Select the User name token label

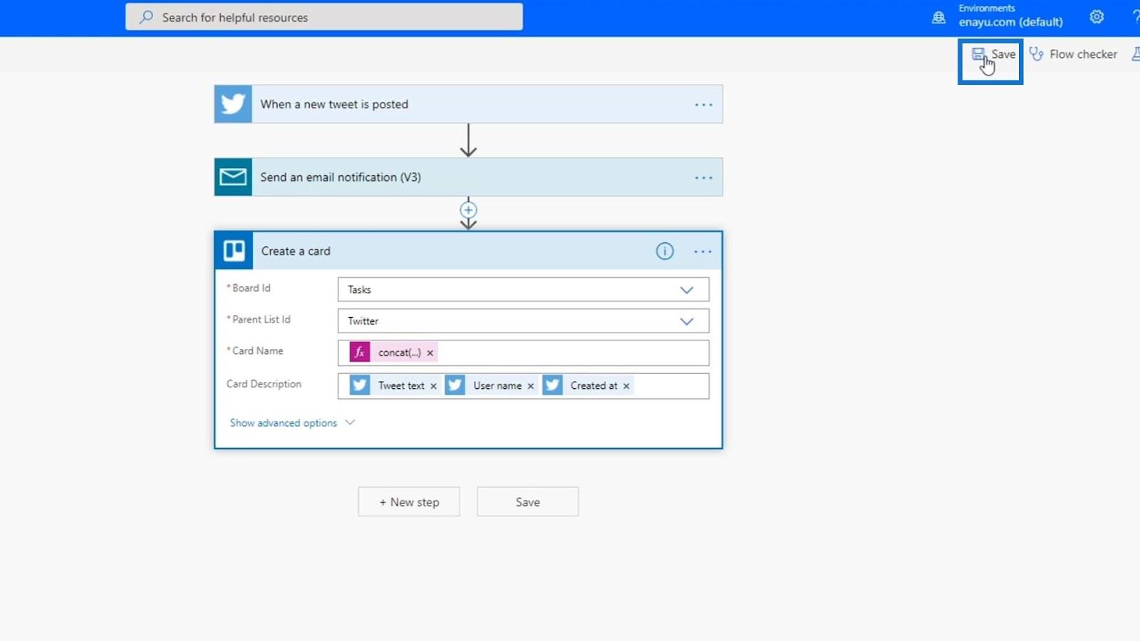[497, 385]
